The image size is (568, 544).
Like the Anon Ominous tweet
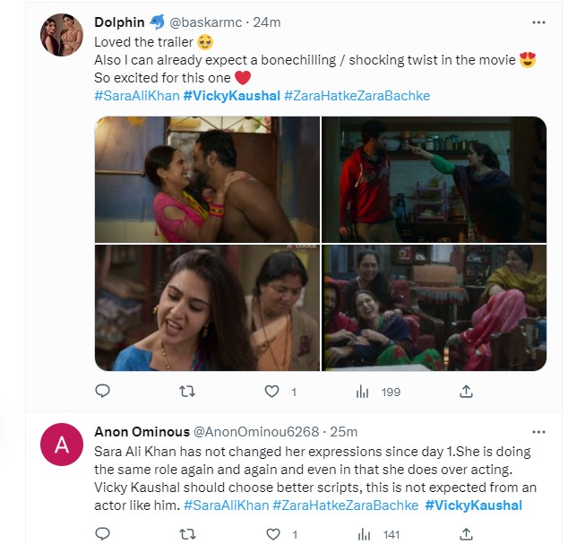(274, 534)
